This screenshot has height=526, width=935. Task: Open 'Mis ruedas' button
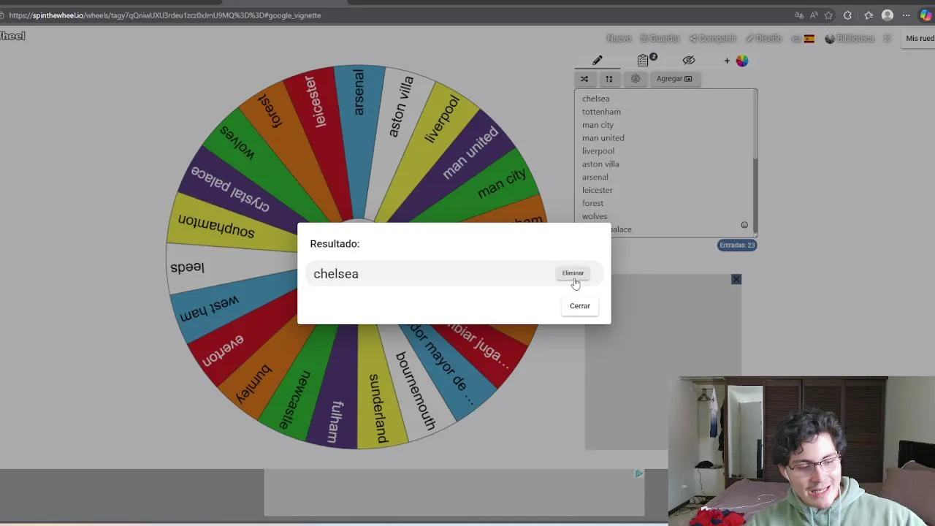pos(919,39)
